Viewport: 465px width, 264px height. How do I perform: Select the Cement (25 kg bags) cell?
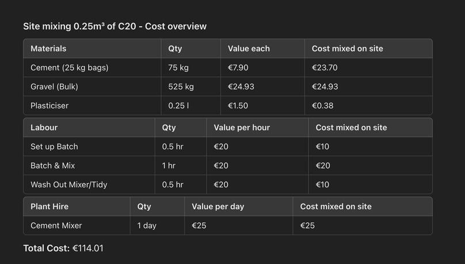pos(69,67)
